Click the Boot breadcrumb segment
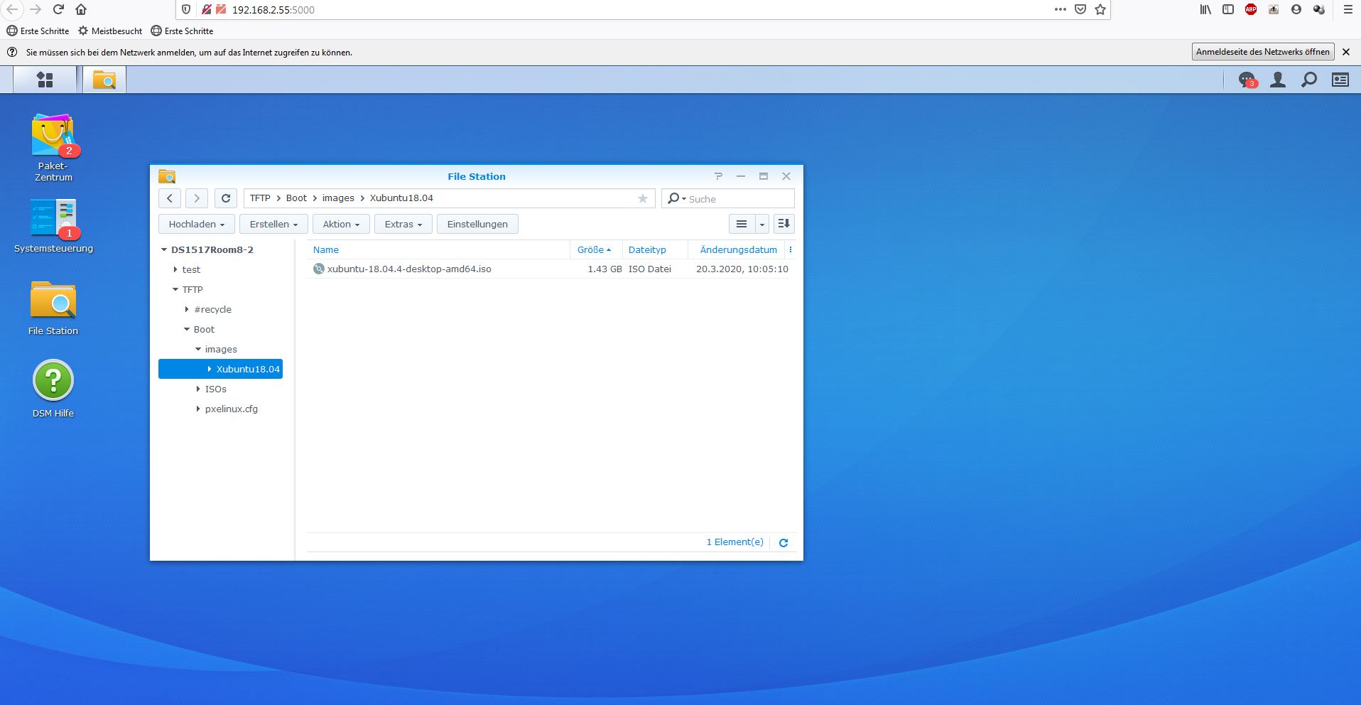The image size is (1361, 705). [x=296, y=198]
